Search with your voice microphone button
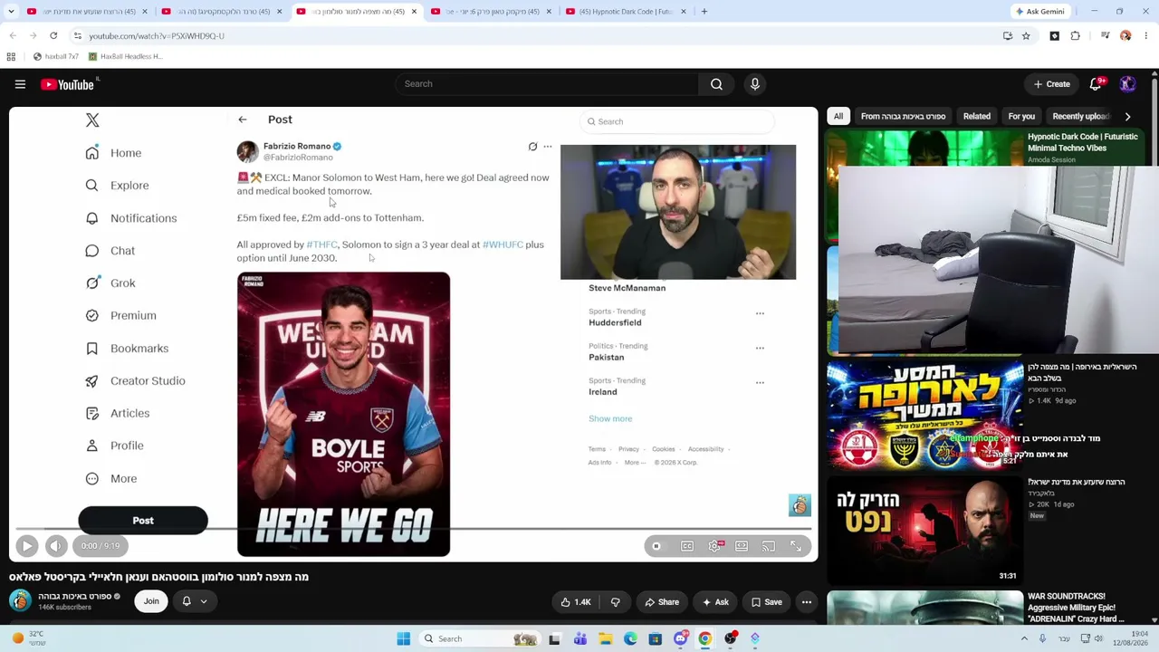The height and width of the screenshot is (652, 1159). (755, 84)
